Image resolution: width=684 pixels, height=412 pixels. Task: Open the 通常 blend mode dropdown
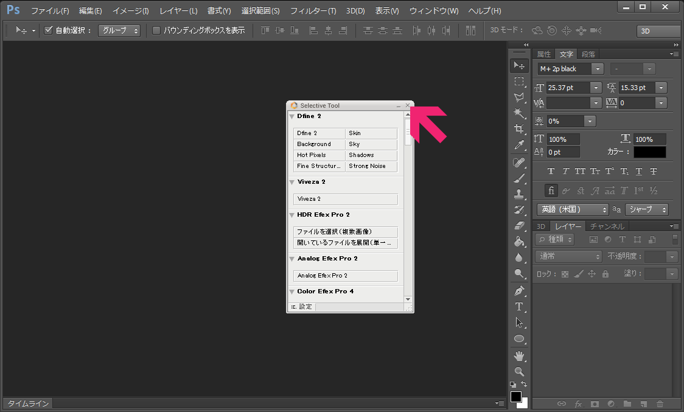569,257
